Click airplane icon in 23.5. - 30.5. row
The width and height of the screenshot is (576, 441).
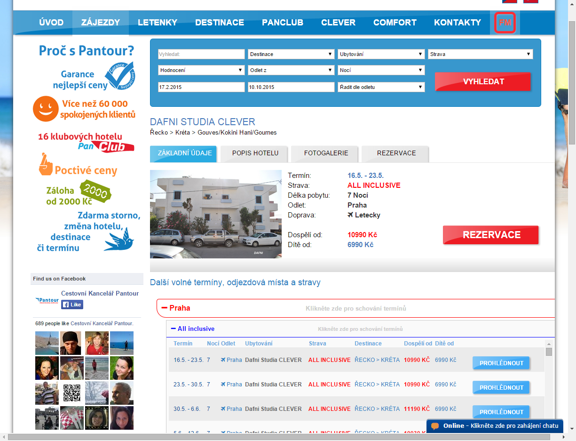click(x=223, y=385)
